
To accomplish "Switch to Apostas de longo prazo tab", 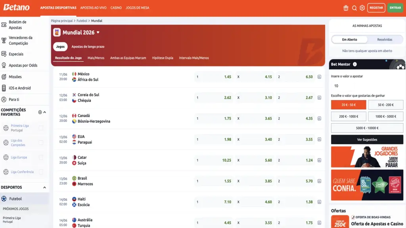I will [88, 47].
